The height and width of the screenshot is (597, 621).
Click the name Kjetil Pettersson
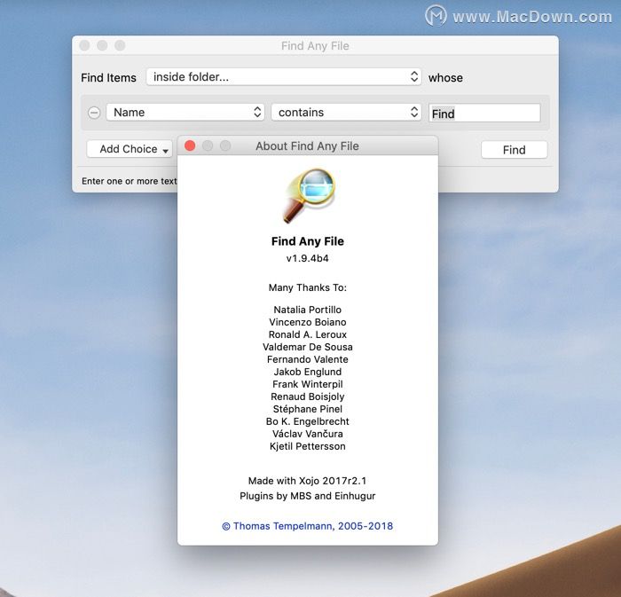coord(307,446)
